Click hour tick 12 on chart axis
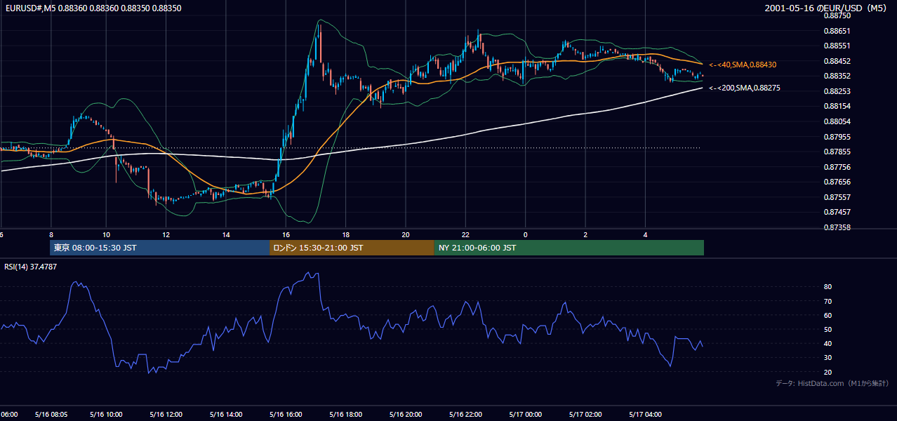 (166, 235)
